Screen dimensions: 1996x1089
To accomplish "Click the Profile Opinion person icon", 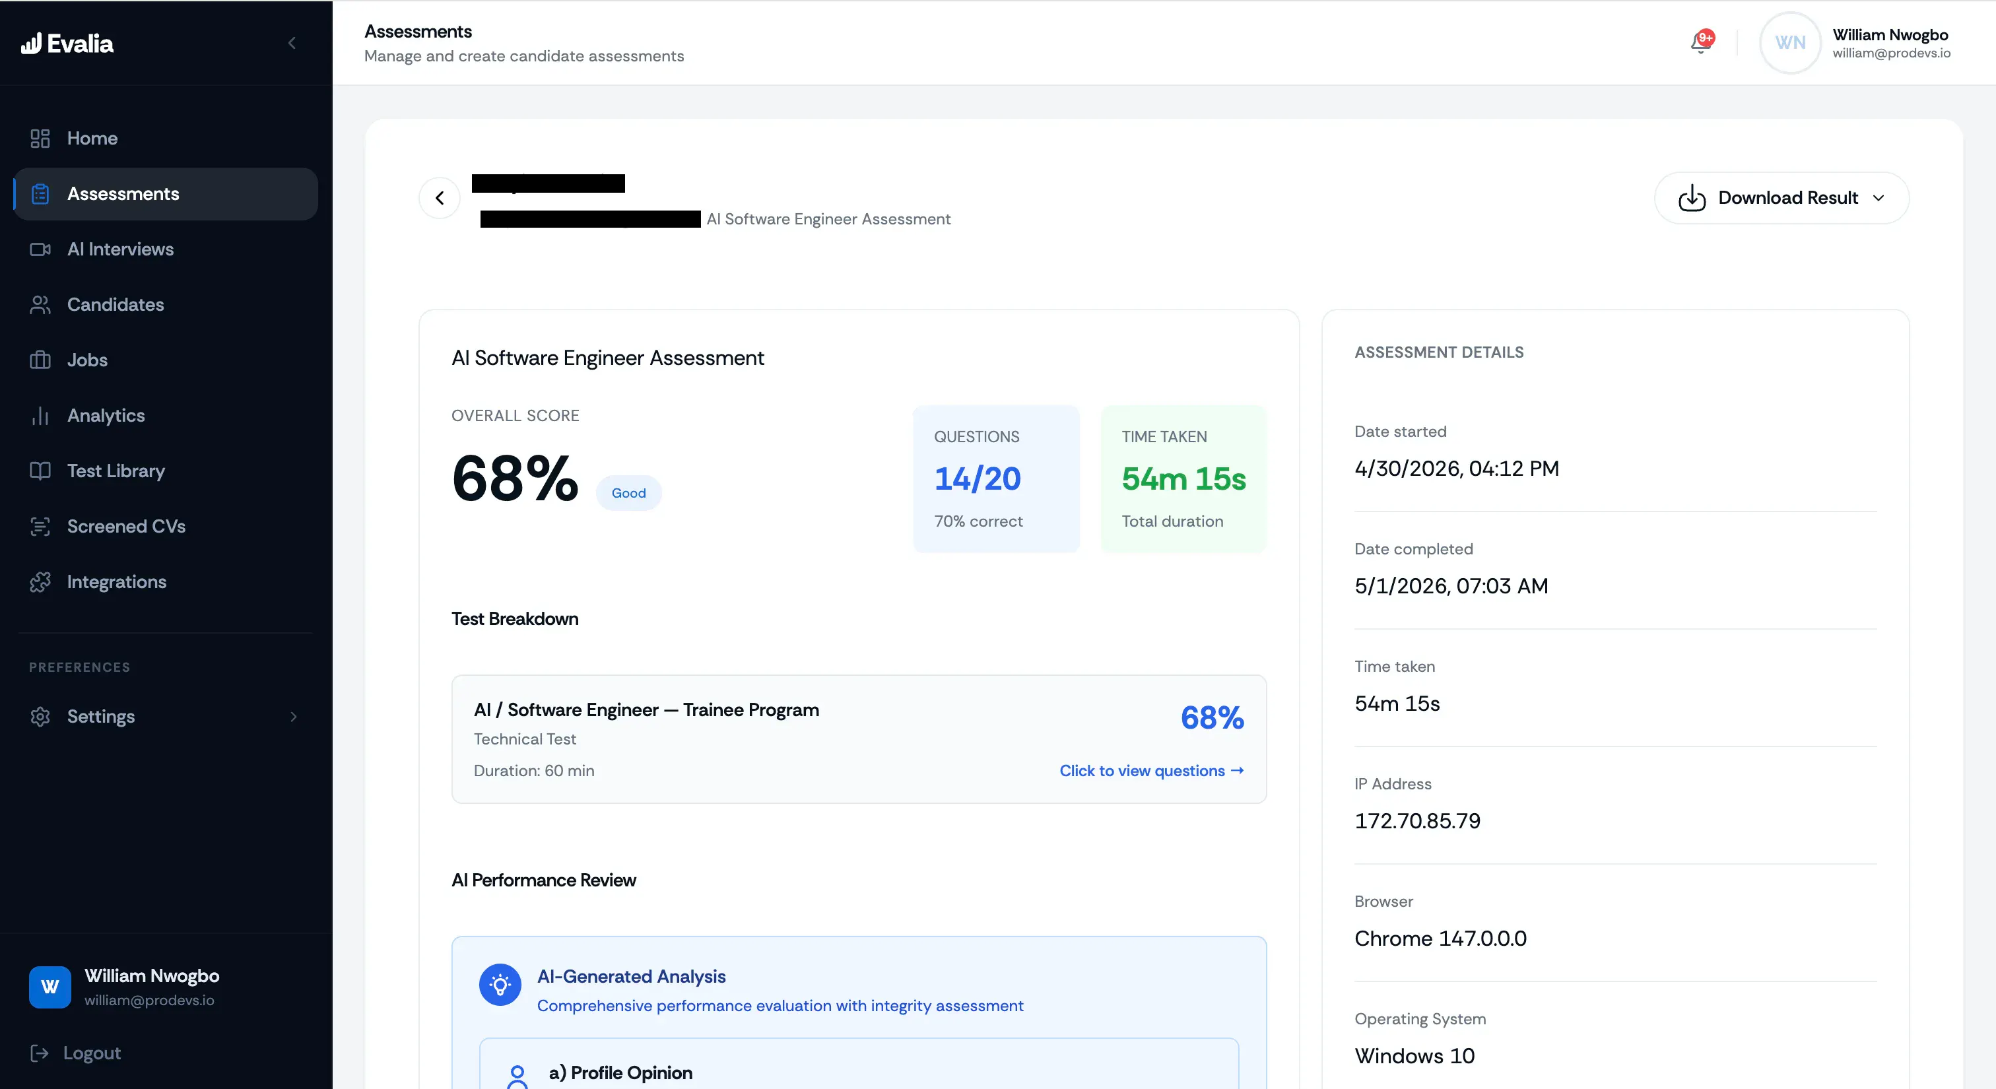I will [517, 1076].
